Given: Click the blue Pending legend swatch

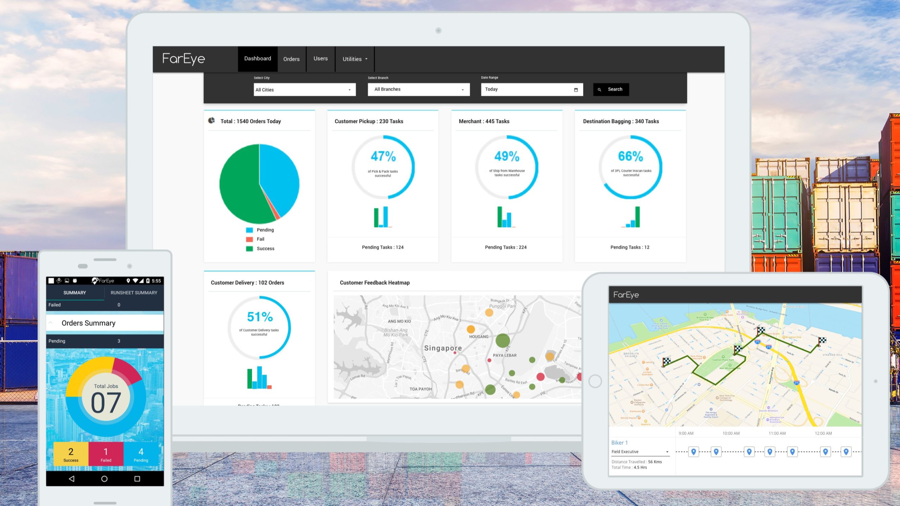Looking at the screenshot, I should 250,230.
